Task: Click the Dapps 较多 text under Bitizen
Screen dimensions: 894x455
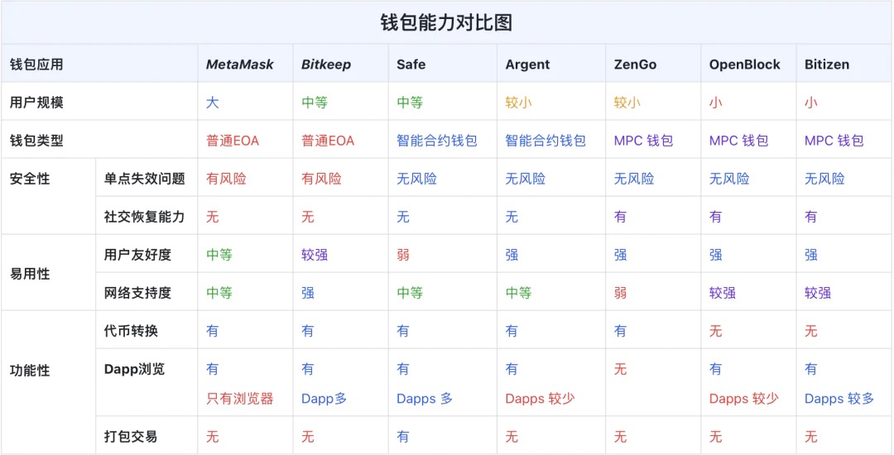Action: 839,399
